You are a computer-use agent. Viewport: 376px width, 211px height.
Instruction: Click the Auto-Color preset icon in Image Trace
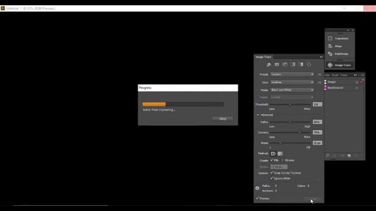(268, 64)
